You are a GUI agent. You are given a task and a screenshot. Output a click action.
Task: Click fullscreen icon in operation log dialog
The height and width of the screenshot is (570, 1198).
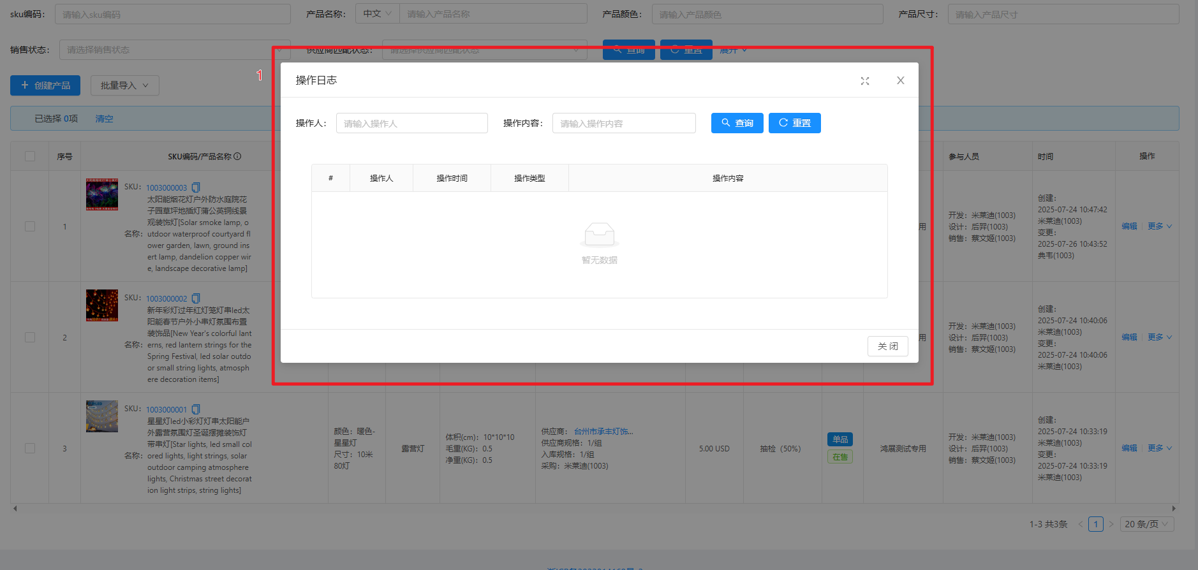click(864, 81)
